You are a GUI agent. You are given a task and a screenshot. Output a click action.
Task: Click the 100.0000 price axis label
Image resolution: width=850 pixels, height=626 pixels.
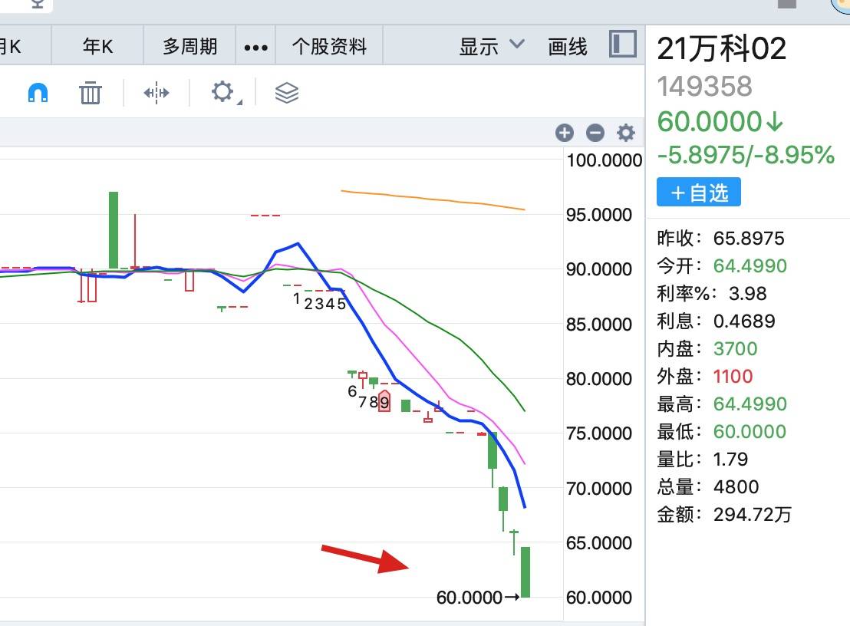point(604,160)
